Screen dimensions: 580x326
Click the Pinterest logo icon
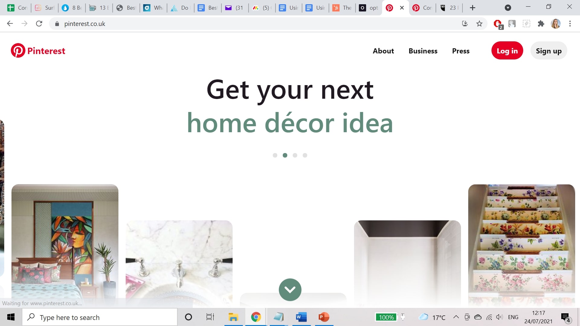18,50
